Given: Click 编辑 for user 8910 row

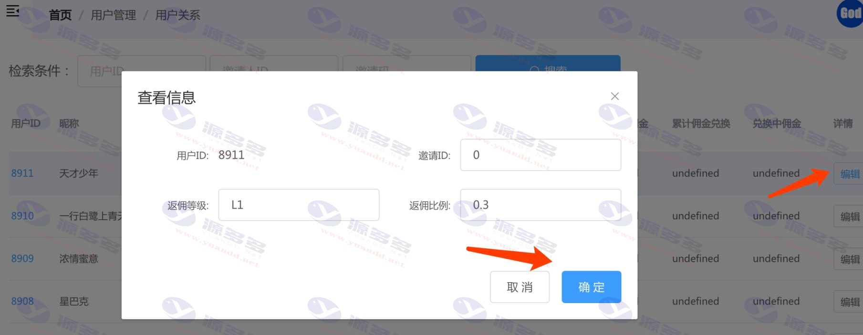Looking at the screenshot, I should 849,216.
